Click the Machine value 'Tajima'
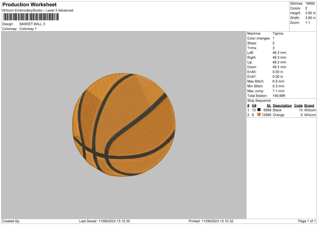The height and width of the screenshot is (225, 318). 278,33
